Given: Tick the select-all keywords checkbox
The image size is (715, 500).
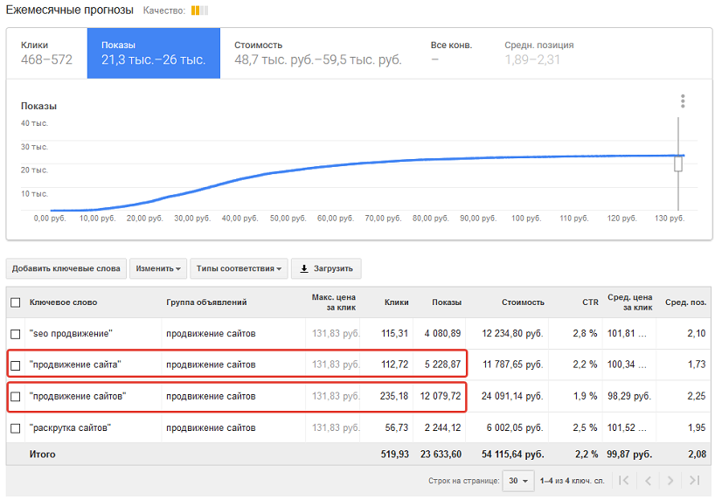Looking at the screenshot, I should click(16, 302).
